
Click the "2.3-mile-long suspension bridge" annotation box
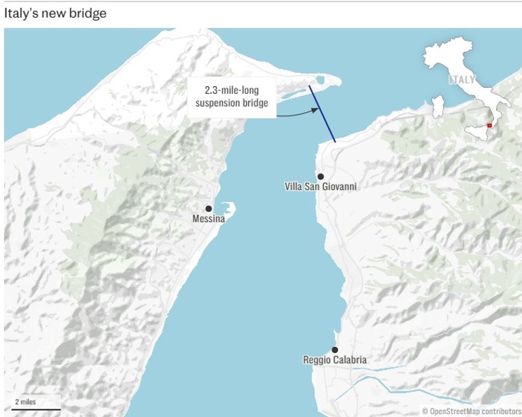click(231, 97)
